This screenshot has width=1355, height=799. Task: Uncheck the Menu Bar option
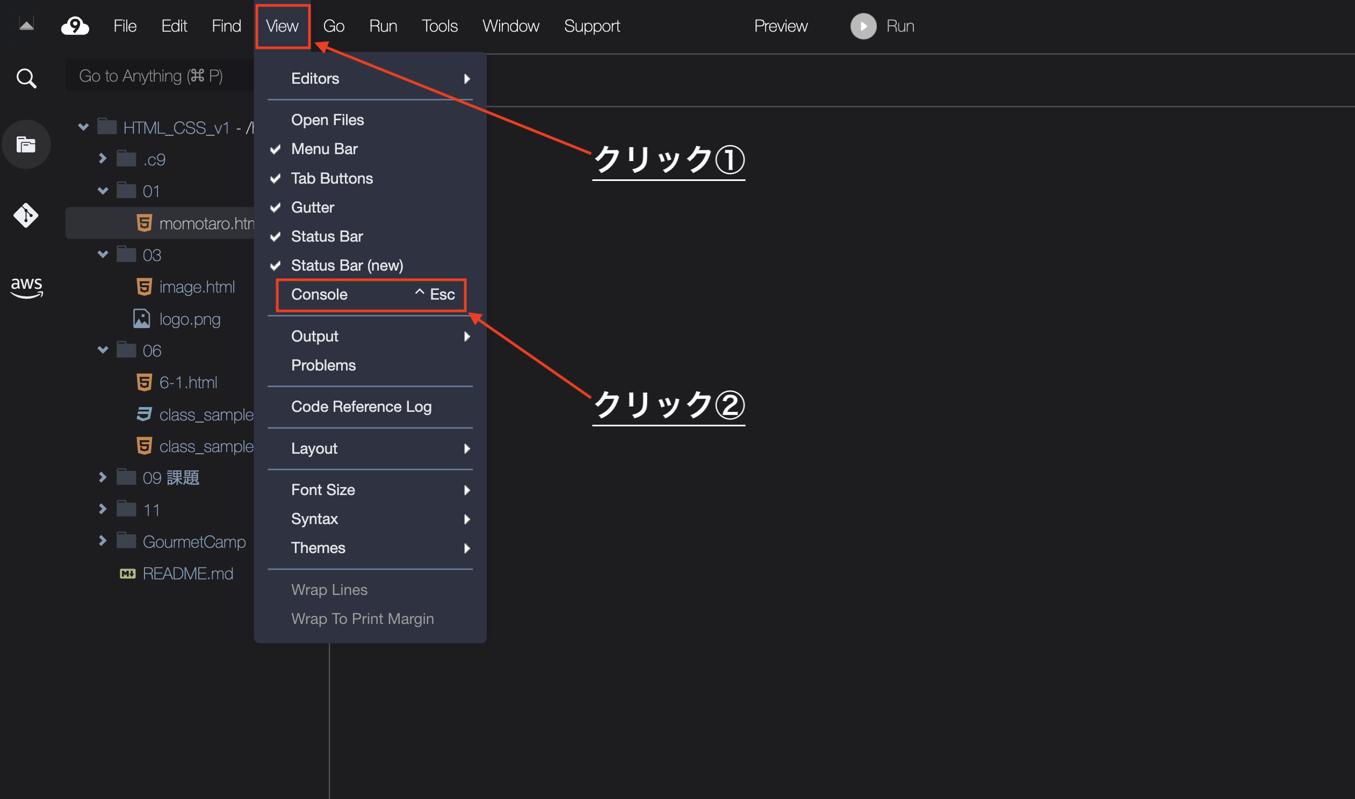pyautogui.click(x=324, y=149)
